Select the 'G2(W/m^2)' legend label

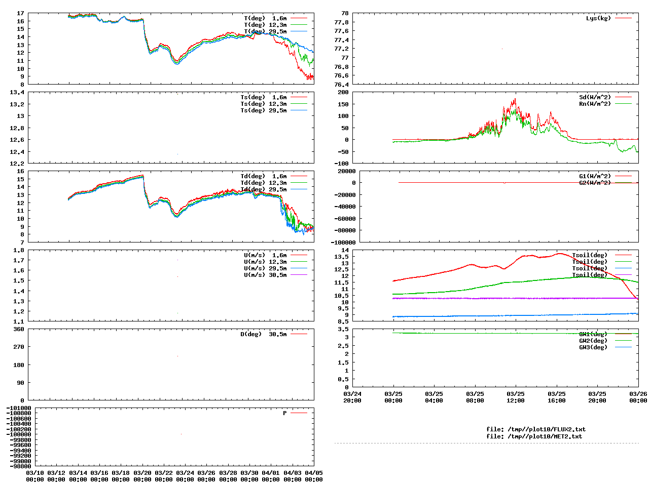595,183
